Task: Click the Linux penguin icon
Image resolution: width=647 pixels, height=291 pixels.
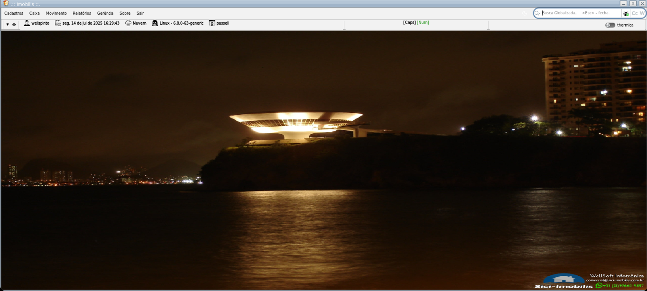Action: pos(155,23)
